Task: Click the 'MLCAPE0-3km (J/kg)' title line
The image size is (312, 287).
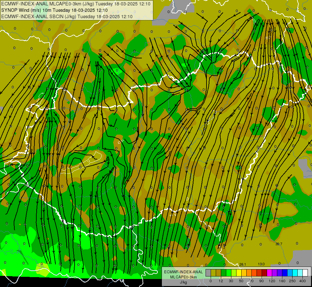Action: tap(76, 4)
